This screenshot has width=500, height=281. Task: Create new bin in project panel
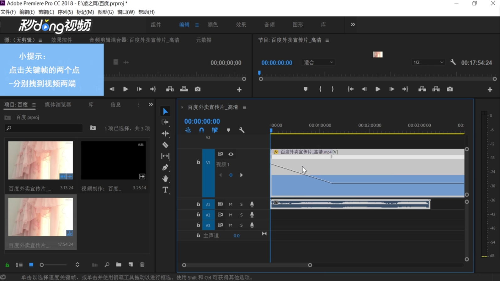[119, 265]
